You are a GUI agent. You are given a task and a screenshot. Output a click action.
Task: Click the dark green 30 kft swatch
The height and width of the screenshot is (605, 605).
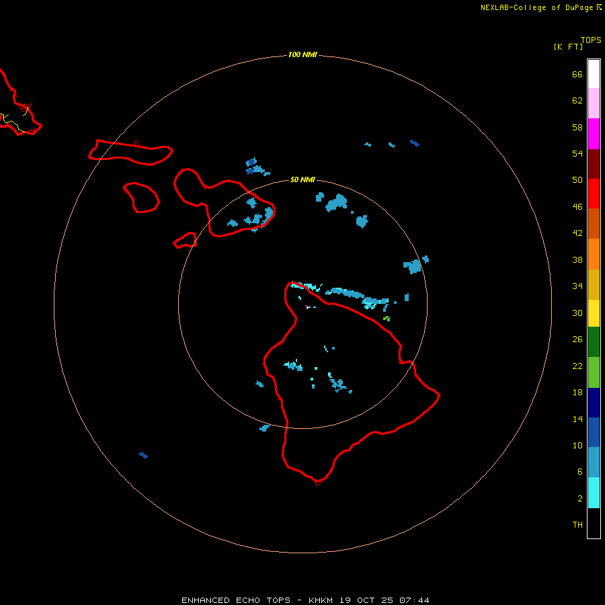point(594,342)
